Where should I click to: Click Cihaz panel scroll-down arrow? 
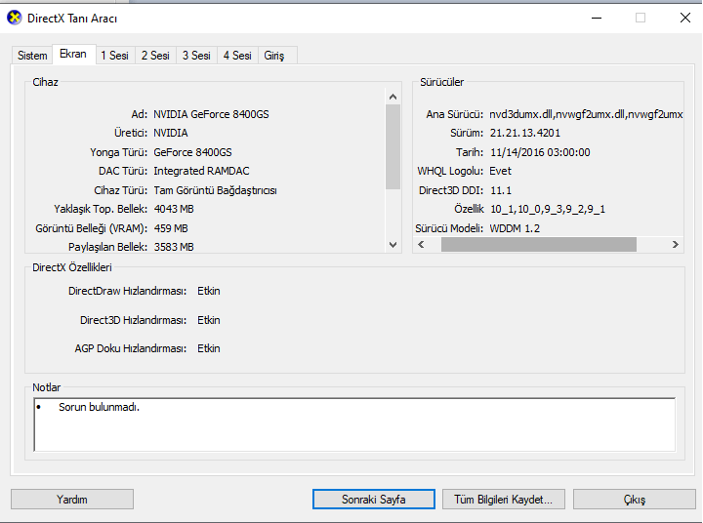tap(393, 245)
